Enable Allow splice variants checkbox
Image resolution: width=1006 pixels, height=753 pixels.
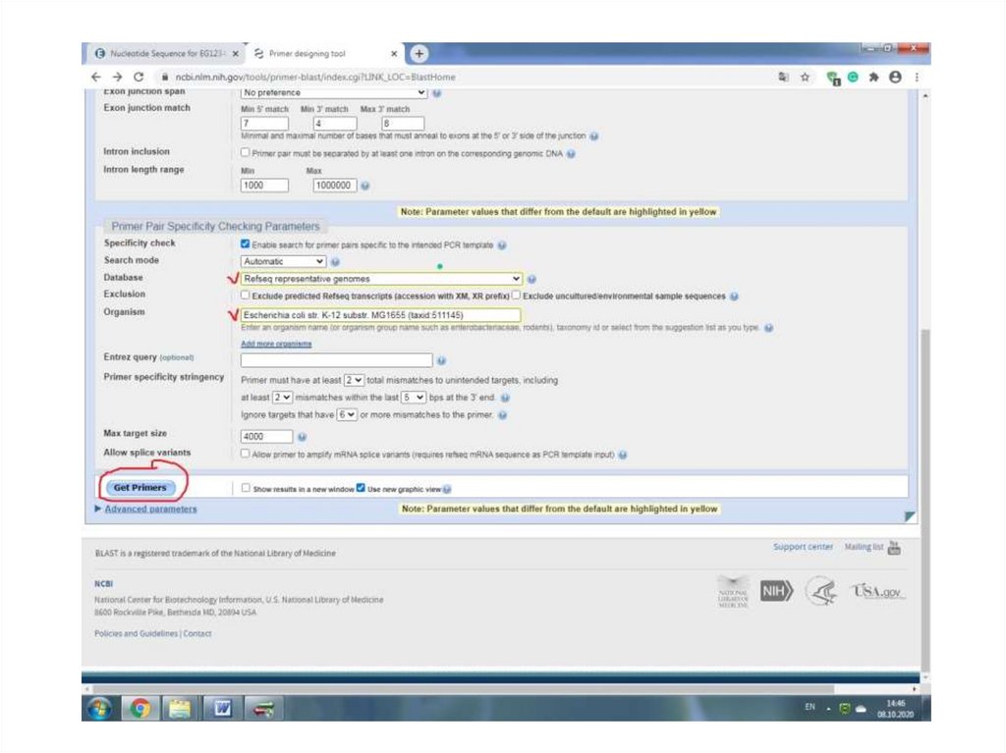click(245, 454)
